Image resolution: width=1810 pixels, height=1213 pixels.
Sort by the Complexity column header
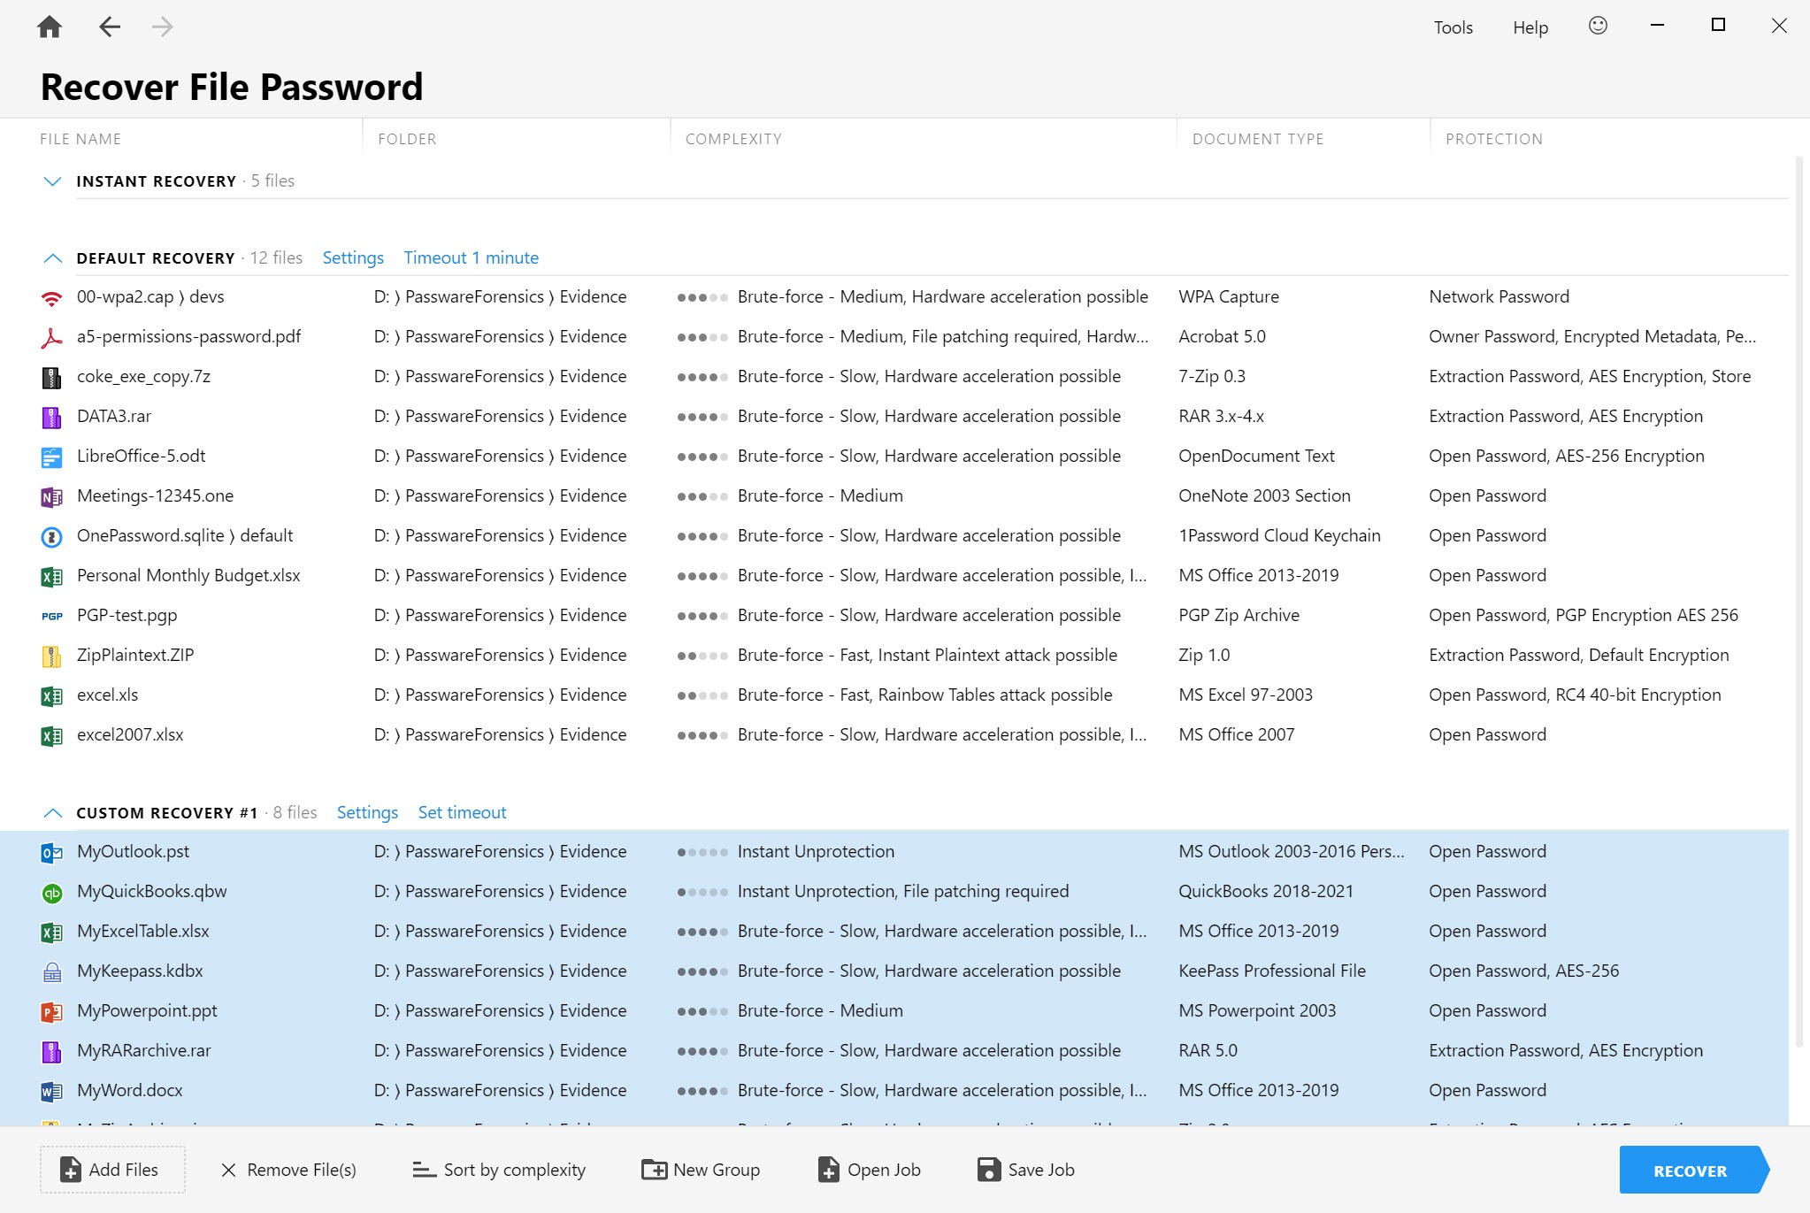pyautogui.click(x=733, y=139)
